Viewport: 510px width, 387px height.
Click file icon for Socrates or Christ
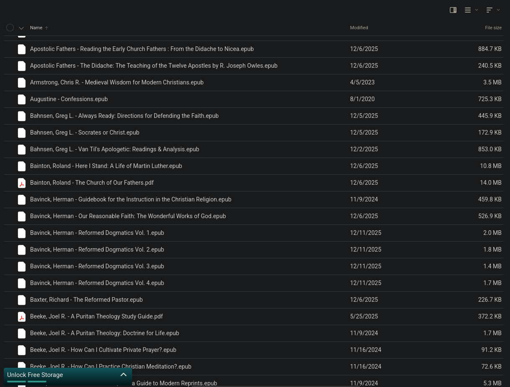pos(22,133)
